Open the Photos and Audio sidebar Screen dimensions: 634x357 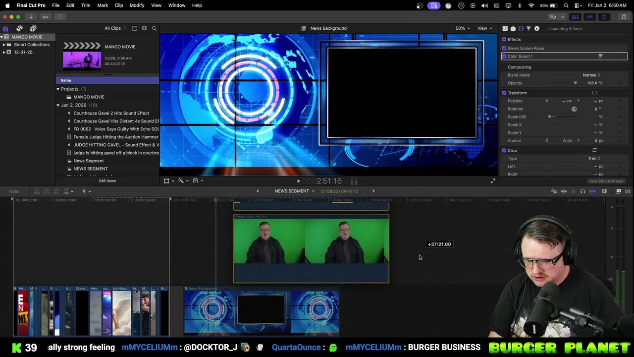[19, 28]
